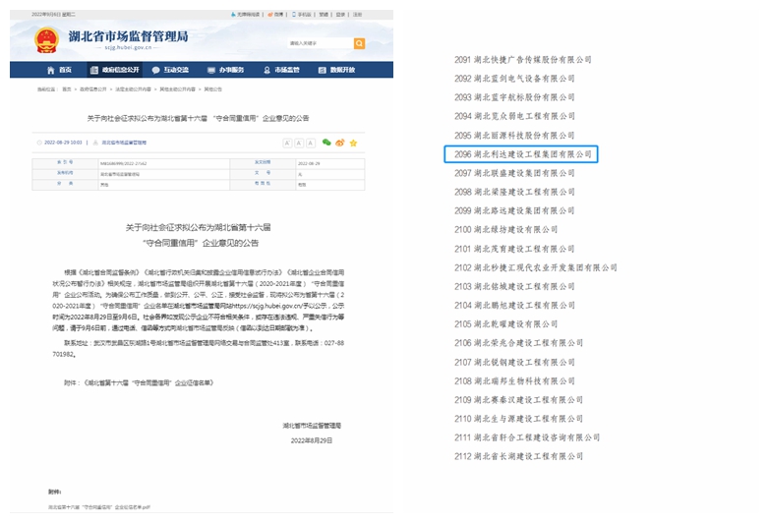The image size is (769, 523).
Task: Click list row 2101 company entry
Action: 514,249
